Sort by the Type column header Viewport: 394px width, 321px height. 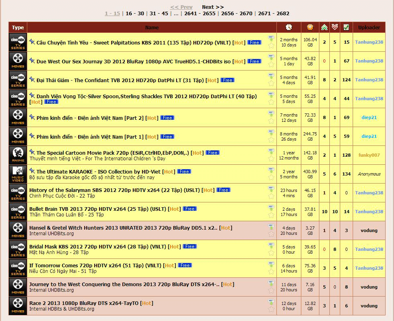point(18,27)
